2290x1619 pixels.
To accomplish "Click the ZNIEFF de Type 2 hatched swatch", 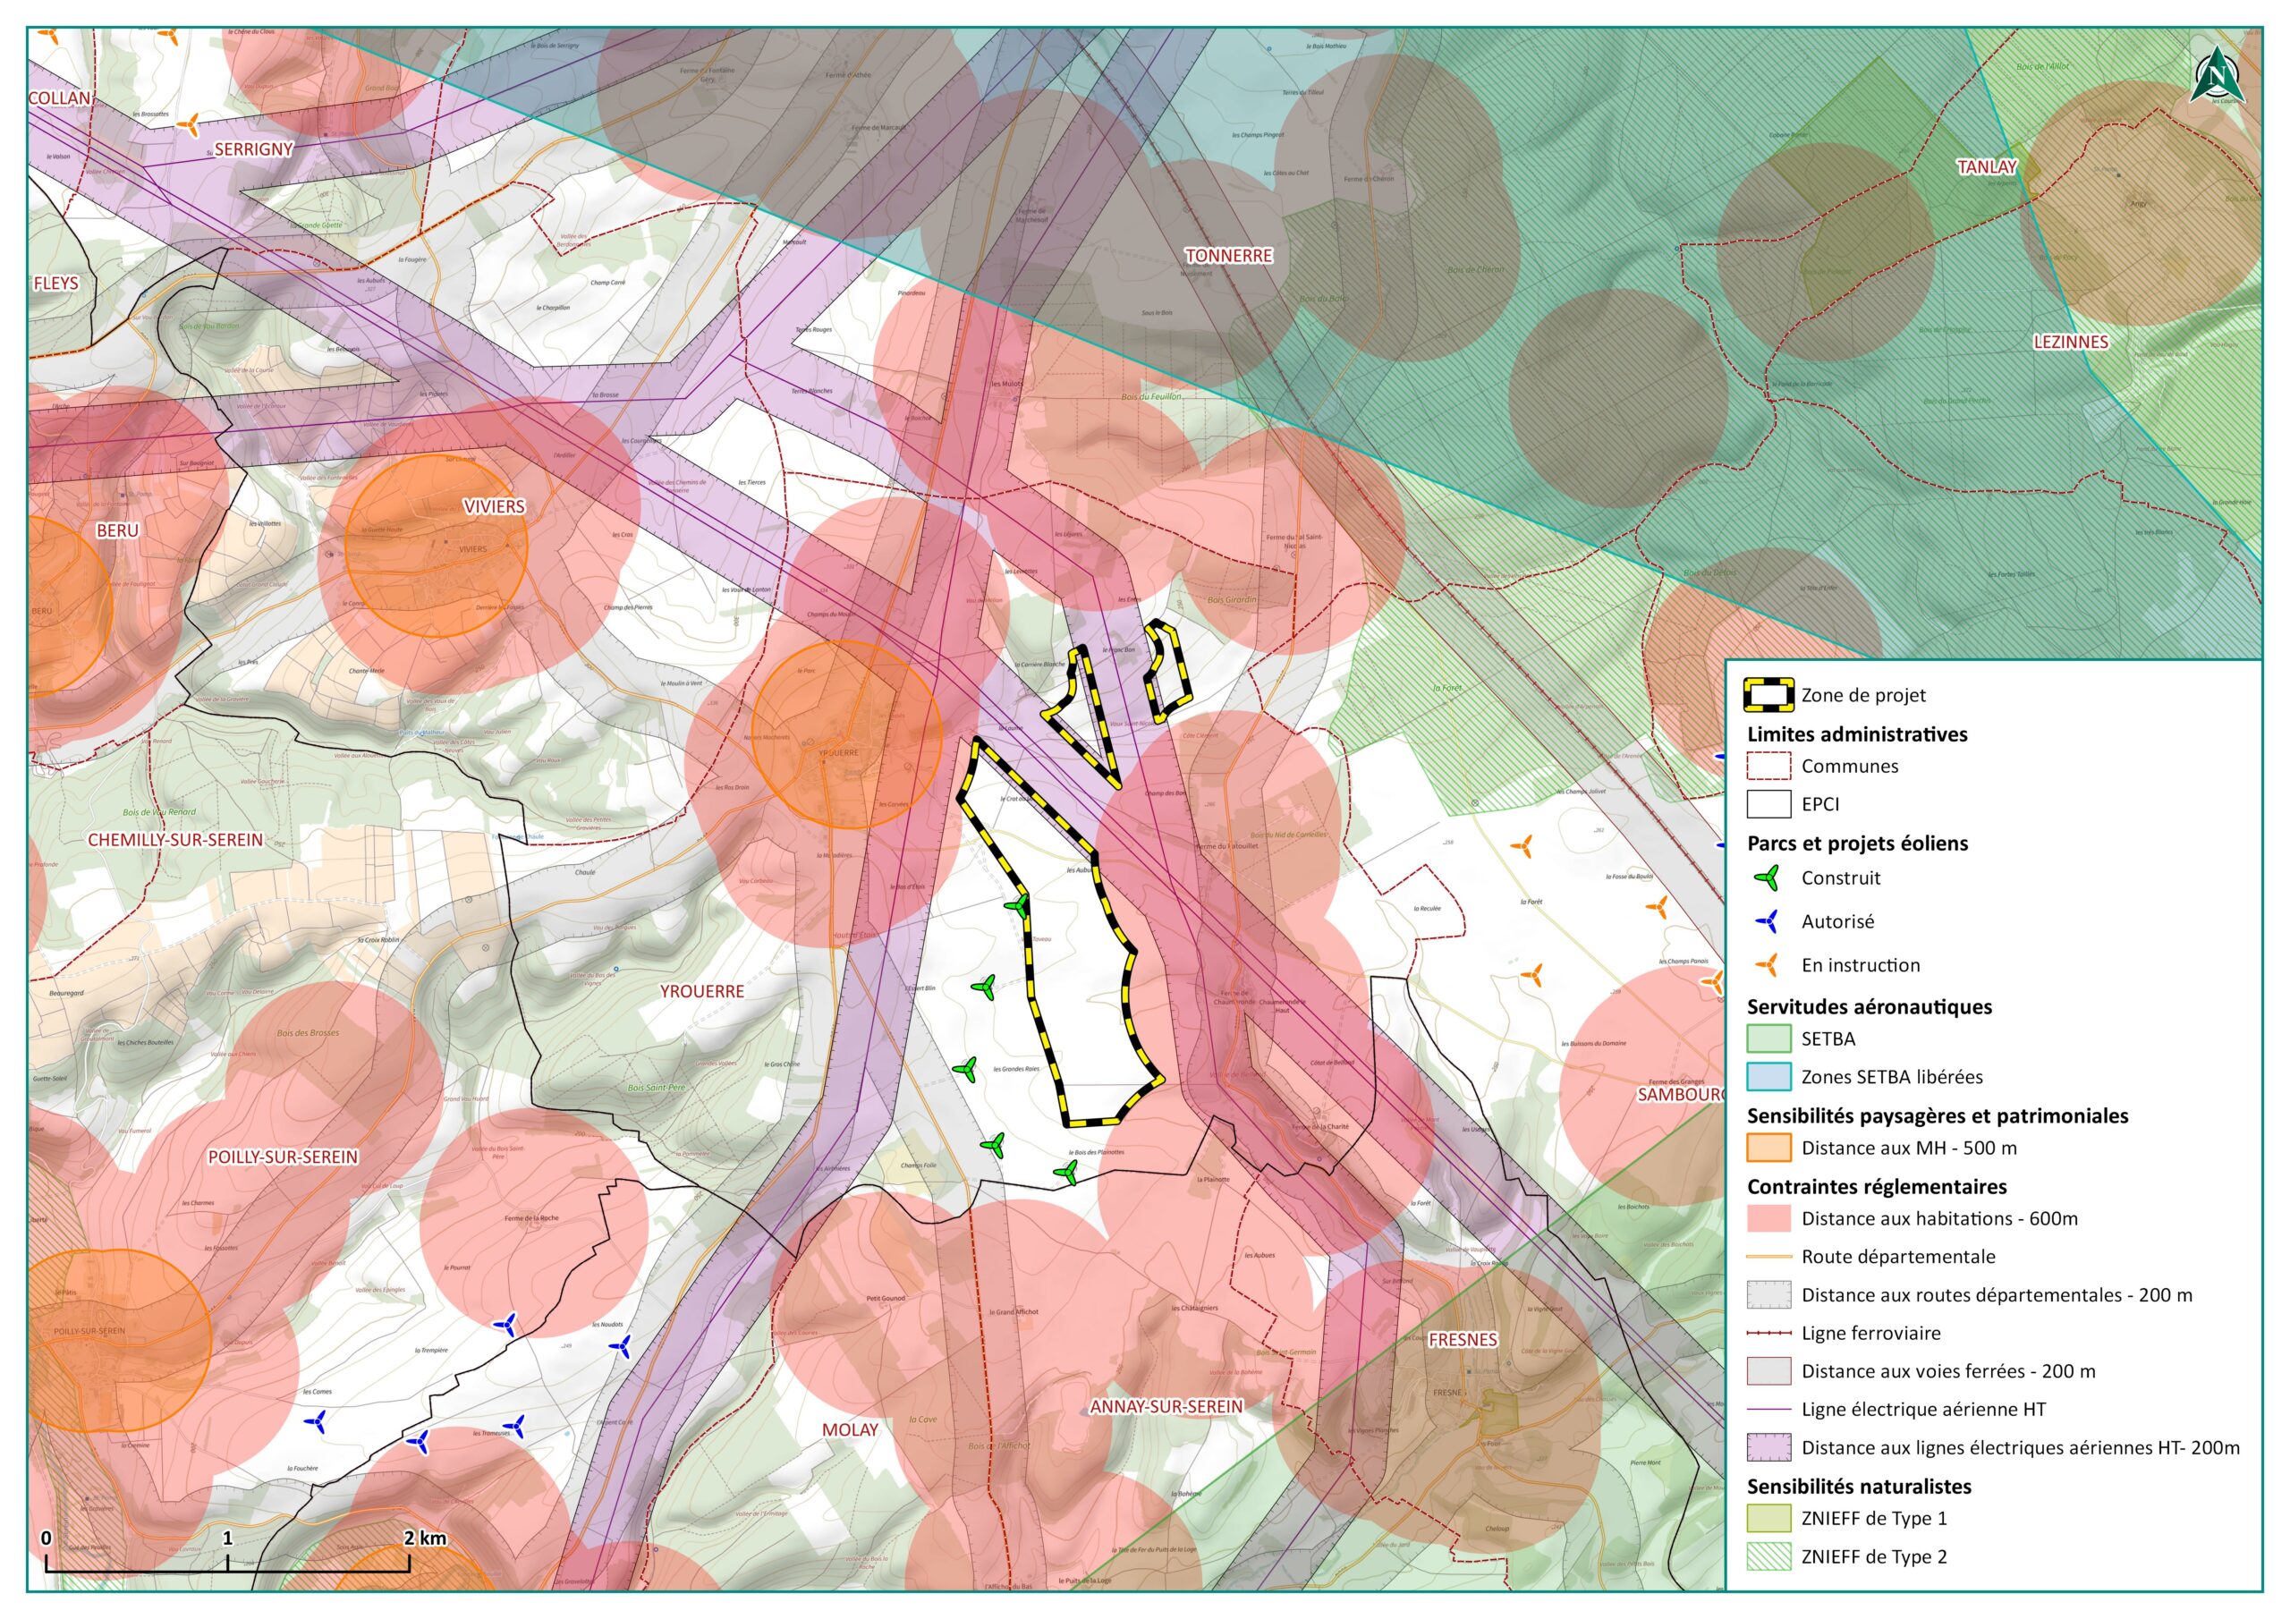I will 1768,1556.
